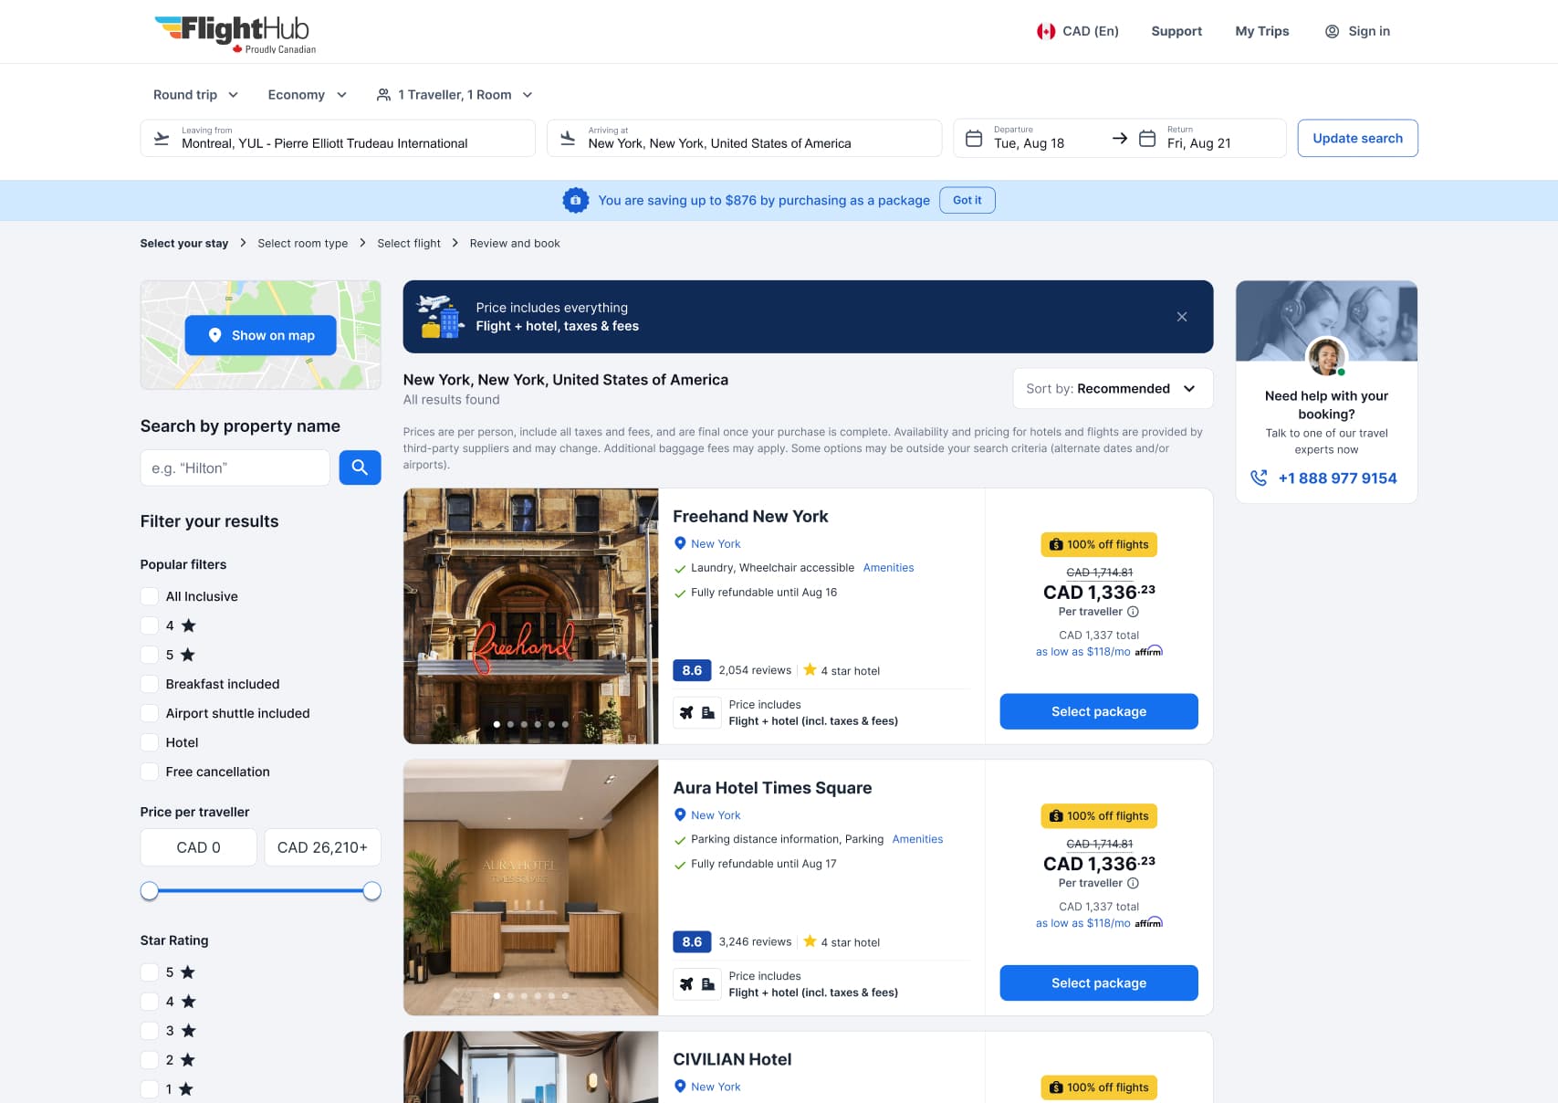Open Amenities link for Freehand New York
Screen dimensions: 1558x1103
(888, 567)
